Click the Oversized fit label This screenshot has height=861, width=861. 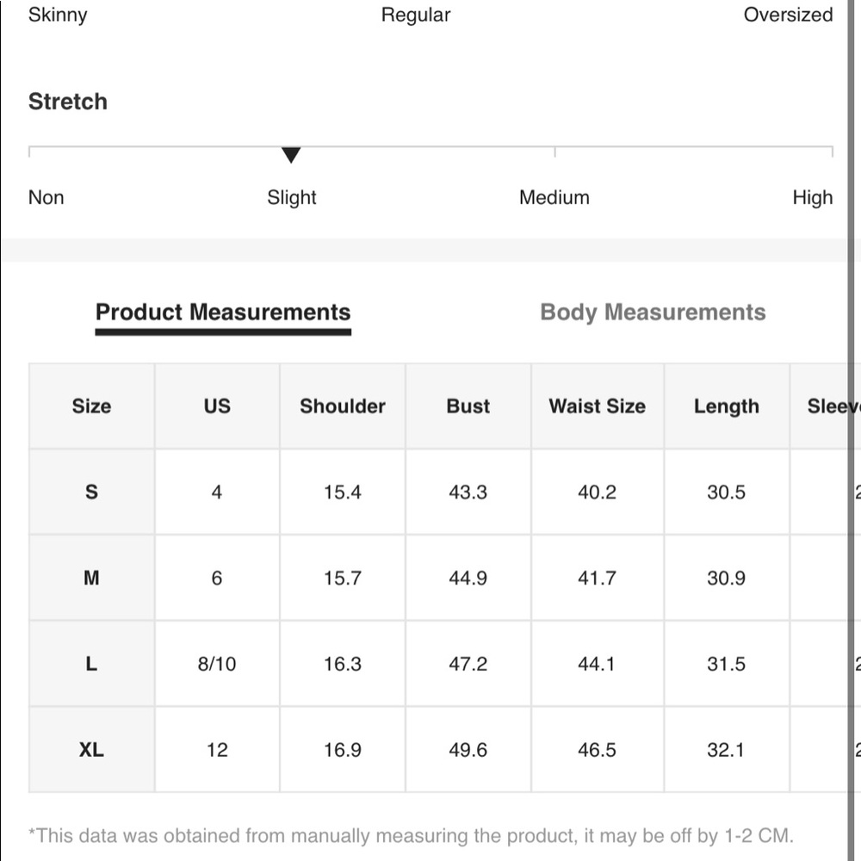(x=788, y=15)
